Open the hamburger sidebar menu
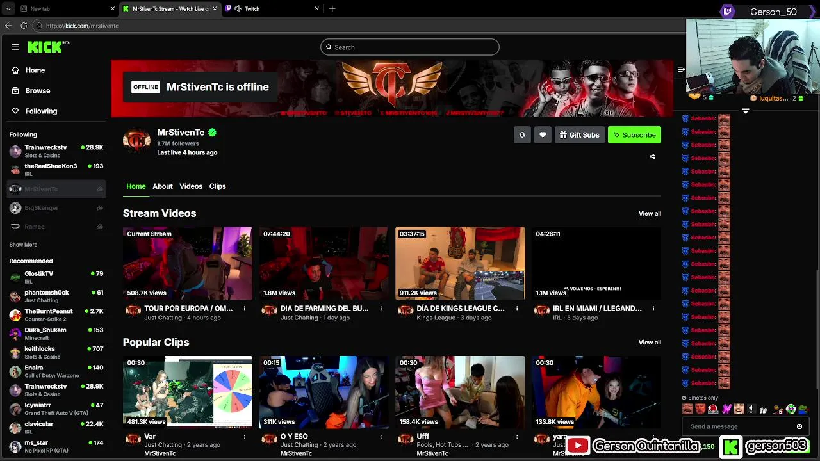The width and height of the screenshot is (820, 461). coord(15,47)
